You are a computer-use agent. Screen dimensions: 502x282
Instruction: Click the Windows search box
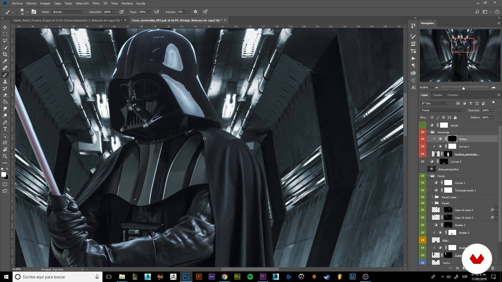tap(57, 277)
